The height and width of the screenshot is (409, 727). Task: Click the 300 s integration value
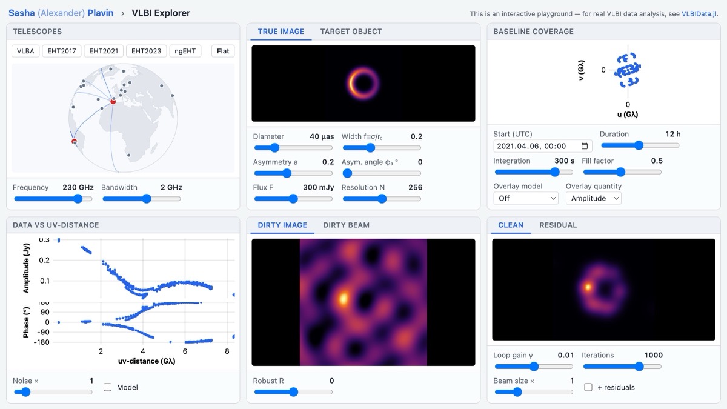[565, 161]
